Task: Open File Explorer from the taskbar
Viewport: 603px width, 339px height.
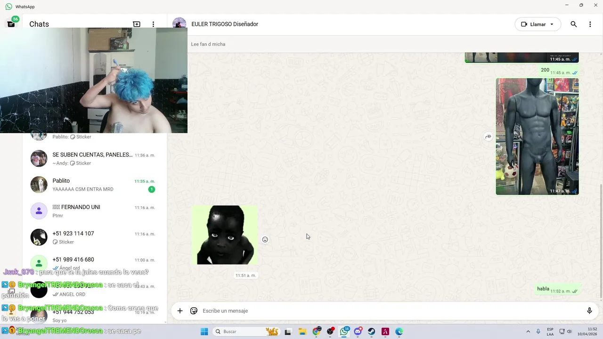Action: (302, 331)
